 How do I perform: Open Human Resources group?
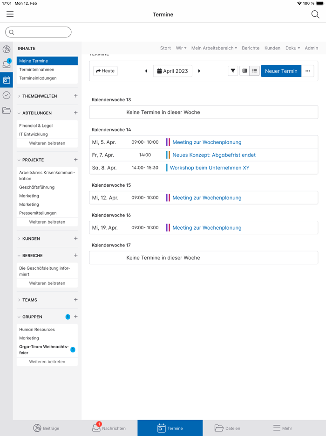point(37,330)
